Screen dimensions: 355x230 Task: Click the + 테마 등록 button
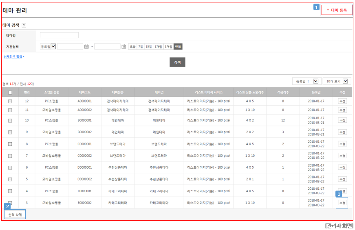[336, 10]
